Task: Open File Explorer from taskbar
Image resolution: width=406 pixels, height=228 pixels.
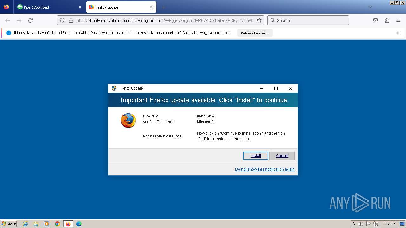Action: (36, 224)
